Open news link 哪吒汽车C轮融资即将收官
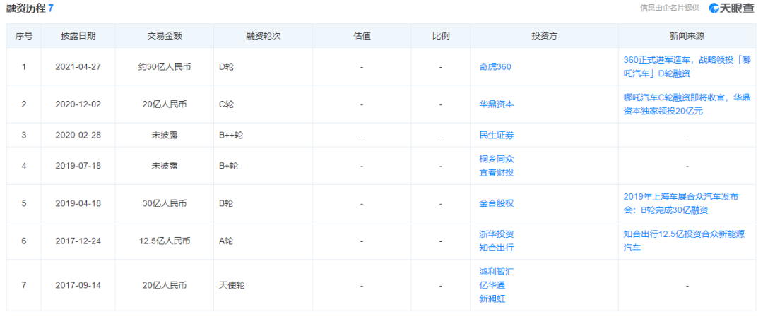 coord(687,104)
